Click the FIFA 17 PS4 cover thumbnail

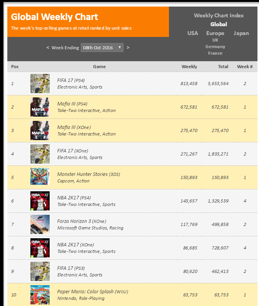coord(40,84)
